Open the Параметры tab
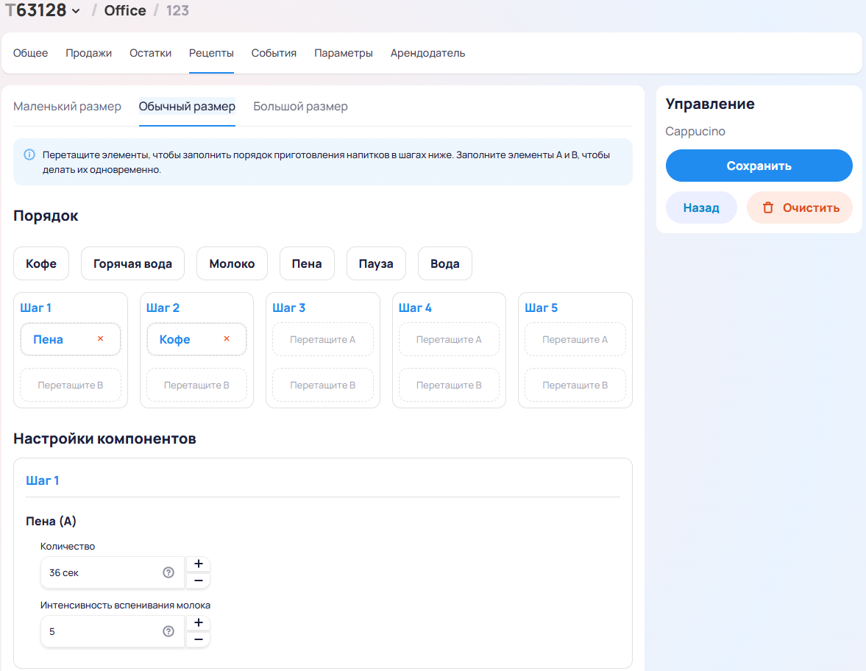Screen dimensions: 866x671 (x=343, y=53)
